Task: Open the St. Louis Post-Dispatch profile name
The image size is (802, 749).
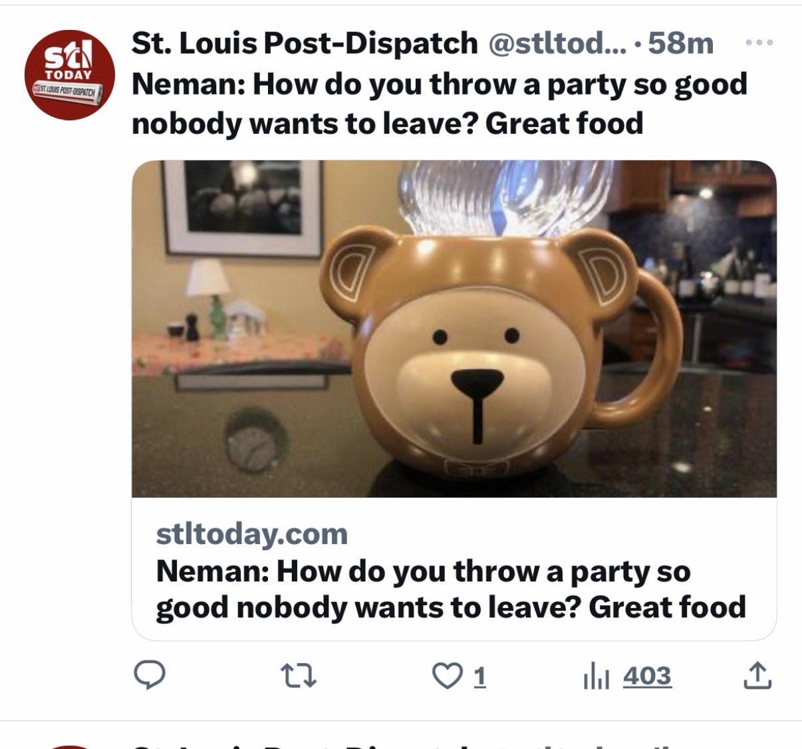Action: [x=304, y=43]
